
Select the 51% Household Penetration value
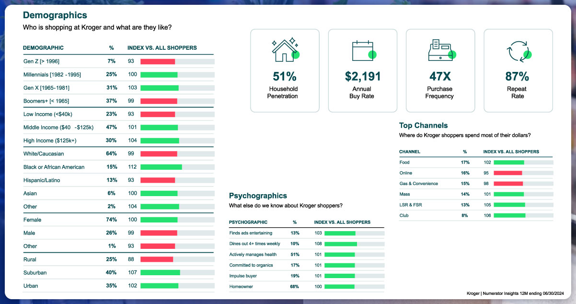[x=285, y=76]
